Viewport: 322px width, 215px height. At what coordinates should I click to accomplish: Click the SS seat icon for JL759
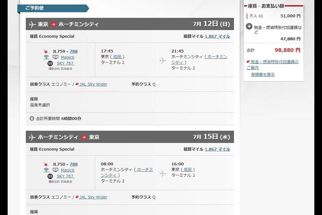(x=50, y=63)
